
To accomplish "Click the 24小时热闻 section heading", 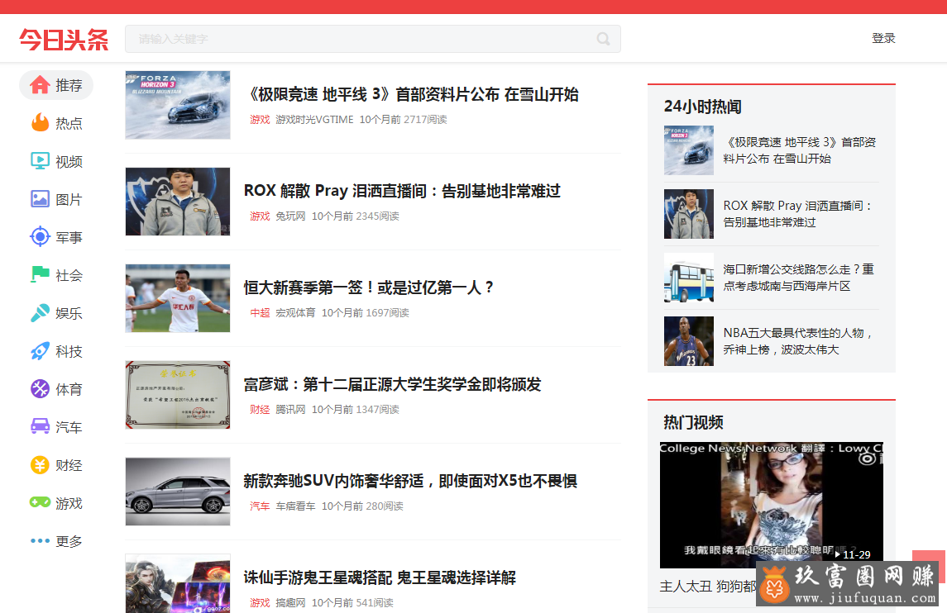I will coord(702,107).
